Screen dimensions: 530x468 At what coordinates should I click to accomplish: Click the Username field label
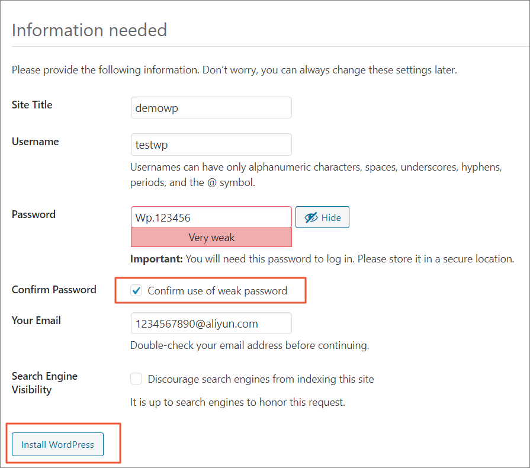pos(35,142)
